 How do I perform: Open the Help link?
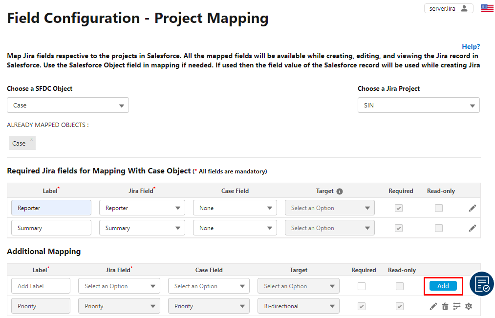pos(471,46)
